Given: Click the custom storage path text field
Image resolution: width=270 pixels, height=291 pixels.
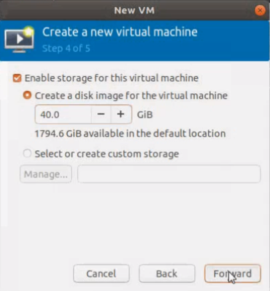Looking at the screenshot, I should (169, 174).
